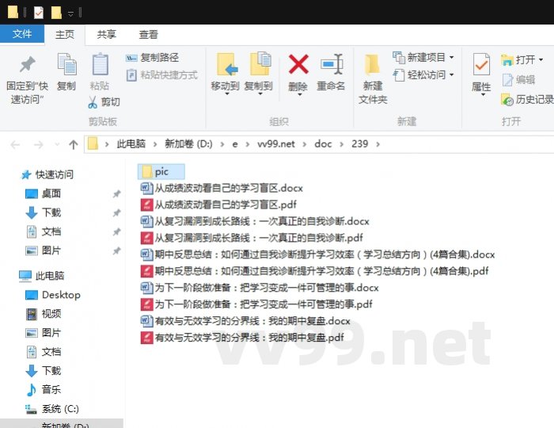Click the Back navigation arrow
The image size is (554, 428).
pos(15,144)
